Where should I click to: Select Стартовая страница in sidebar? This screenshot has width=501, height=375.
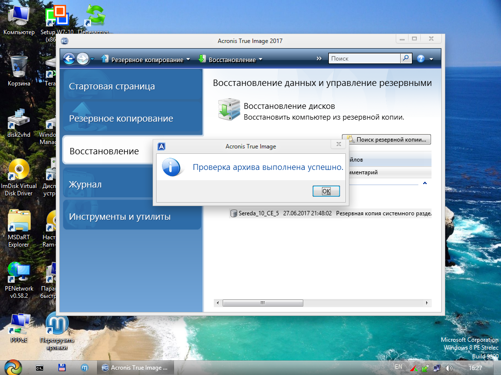coord(132,86)
